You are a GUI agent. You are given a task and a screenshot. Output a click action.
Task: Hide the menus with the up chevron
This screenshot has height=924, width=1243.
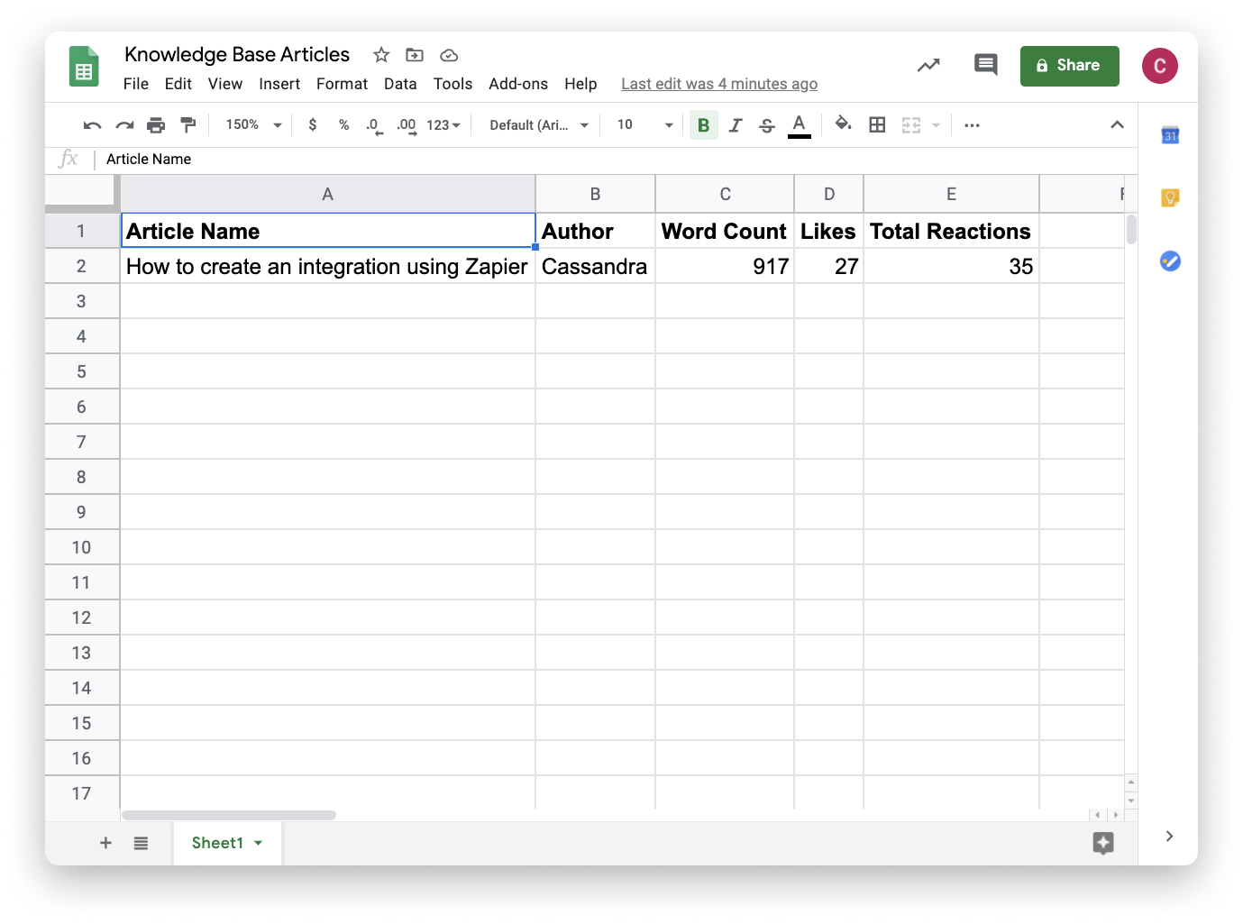coord(1117,125)
